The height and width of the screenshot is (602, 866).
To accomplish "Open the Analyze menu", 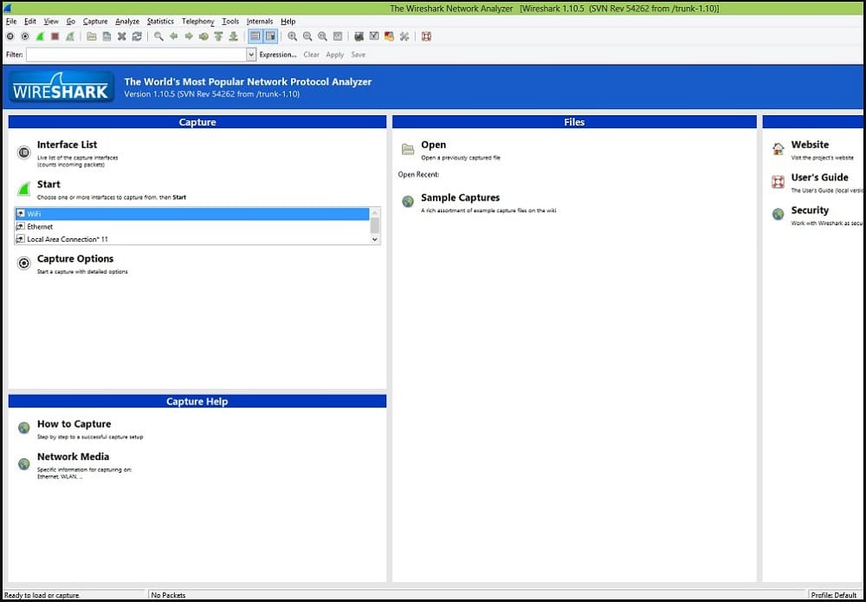I will pos(127,22).
